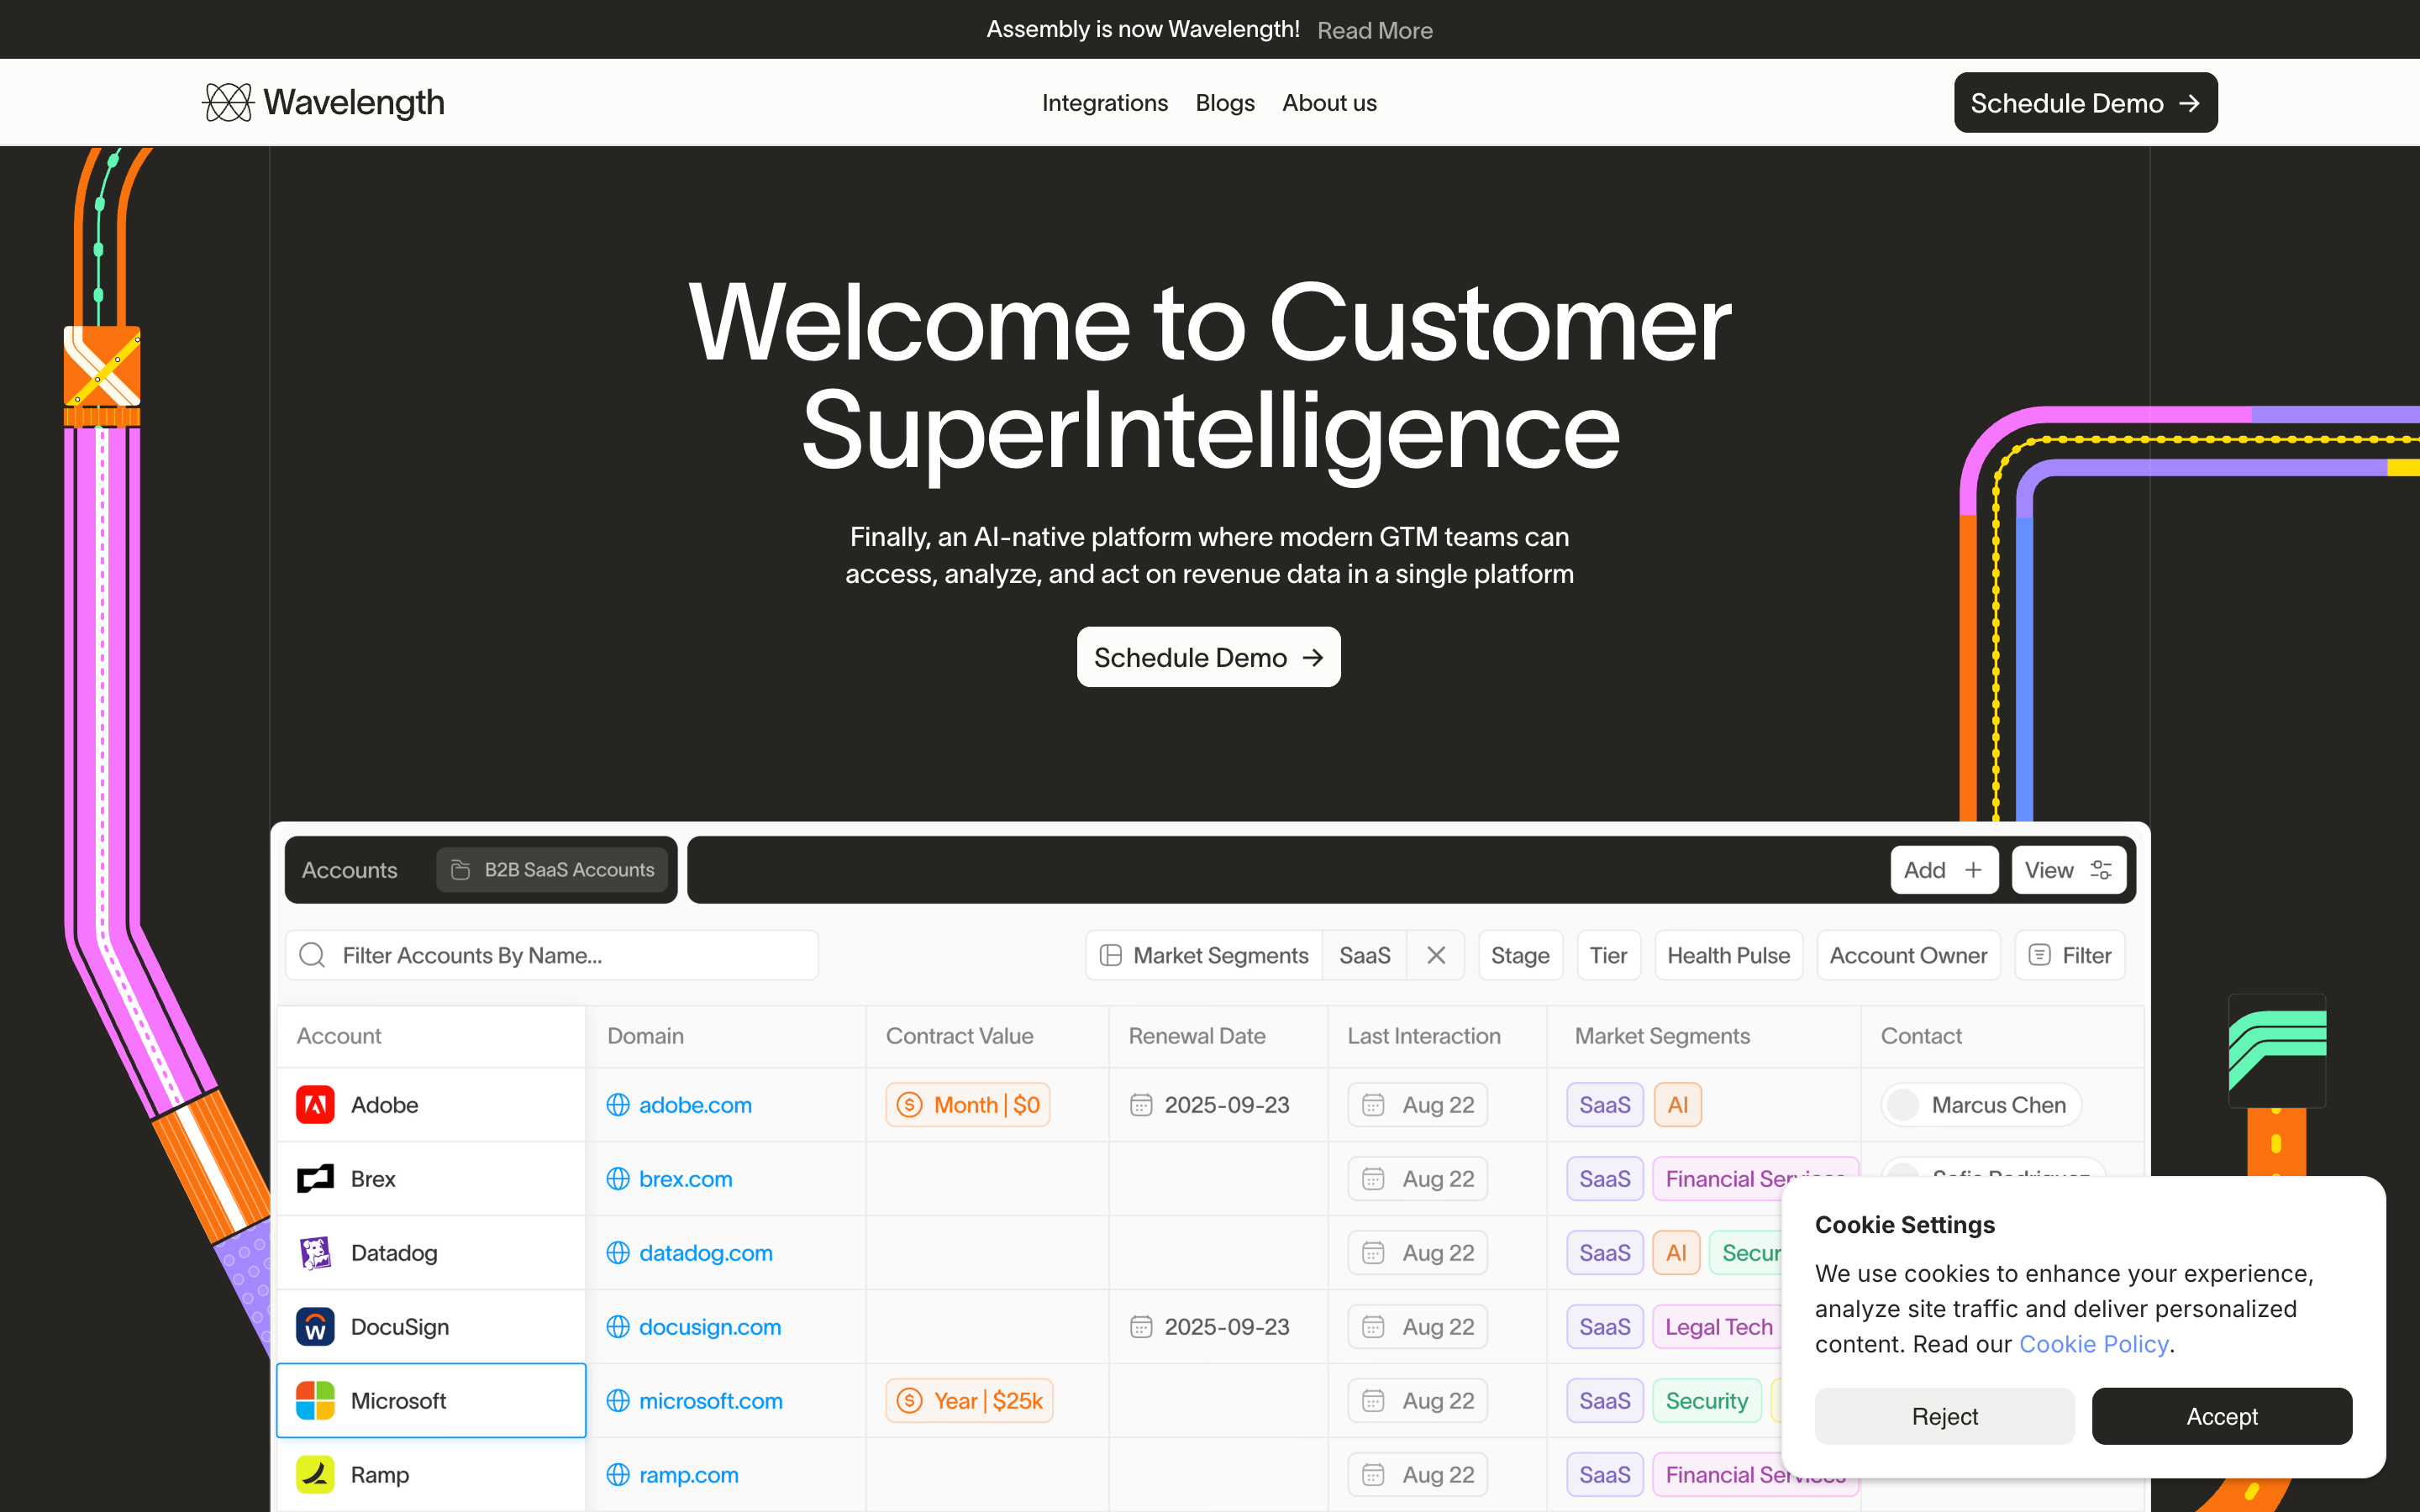Reject cookies in Cookie Settings
The width and height of the screenshot is (2420, 1512).
pyautogui.click(x=1944, y=1416)
